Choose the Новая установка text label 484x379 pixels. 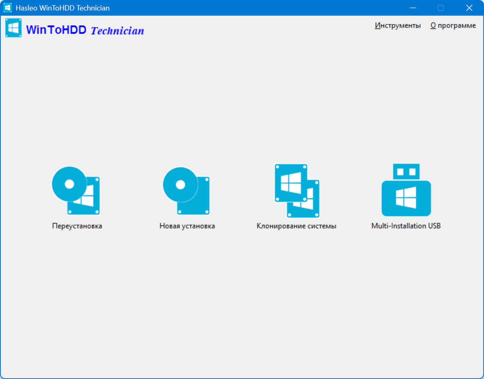click(187, 226)
